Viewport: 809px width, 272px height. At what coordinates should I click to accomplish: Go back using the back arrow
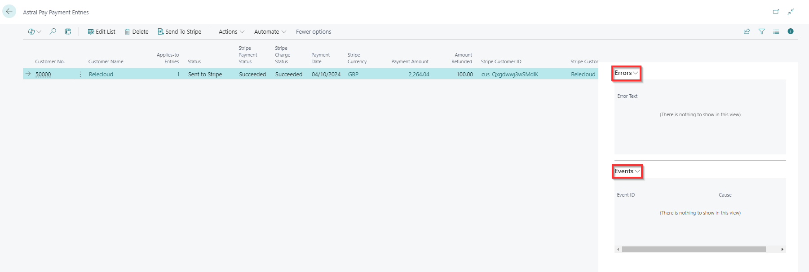(x=9, y=12)
